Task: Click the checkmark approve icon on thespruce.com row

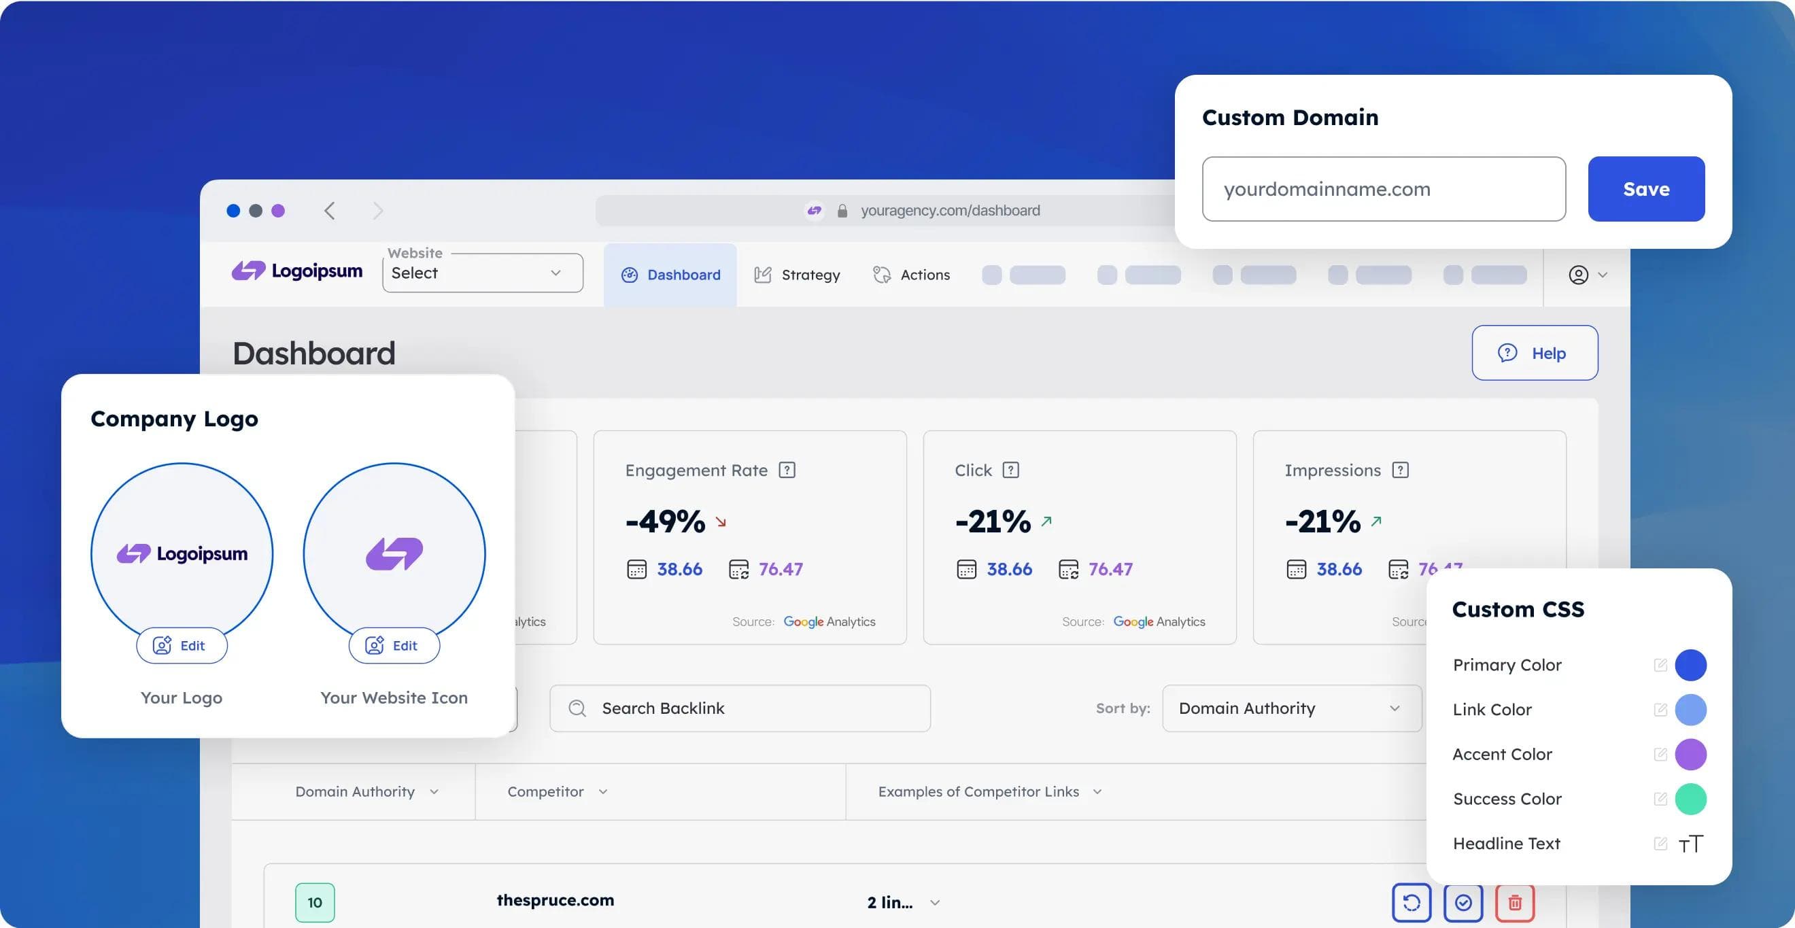Action: coord(1463,902)
